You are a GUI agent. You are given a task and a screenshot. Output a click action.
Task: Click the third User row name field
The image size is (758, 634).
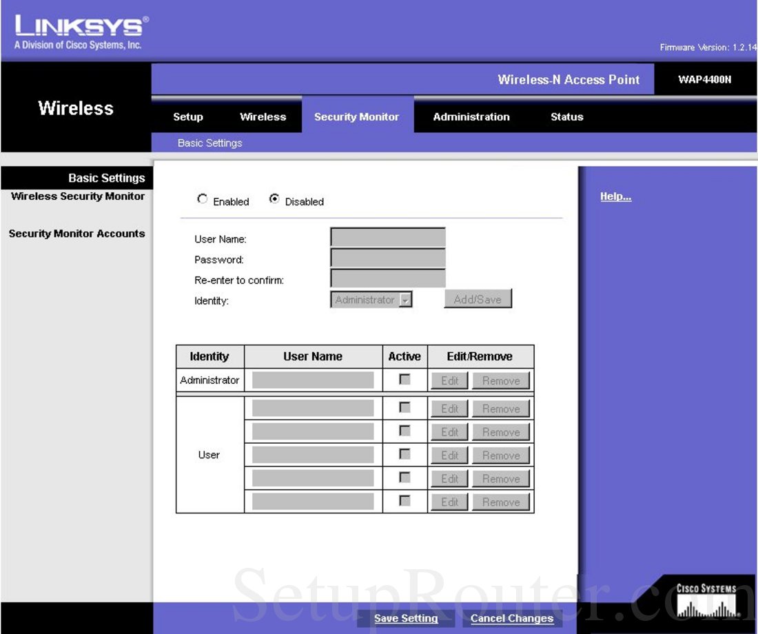[x=313, y=455]
